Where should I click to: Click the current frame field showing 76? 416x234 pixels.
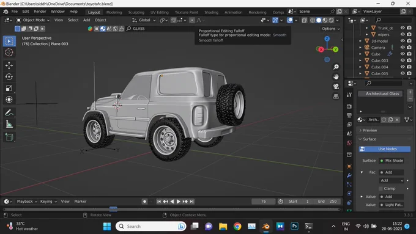(264, 202)
